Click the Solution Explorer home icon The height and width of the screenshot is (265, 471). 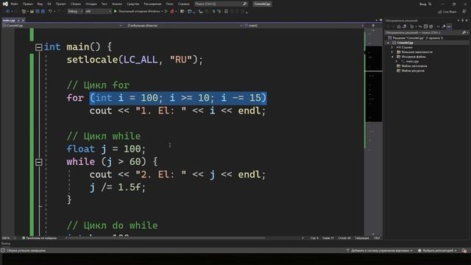399,26
